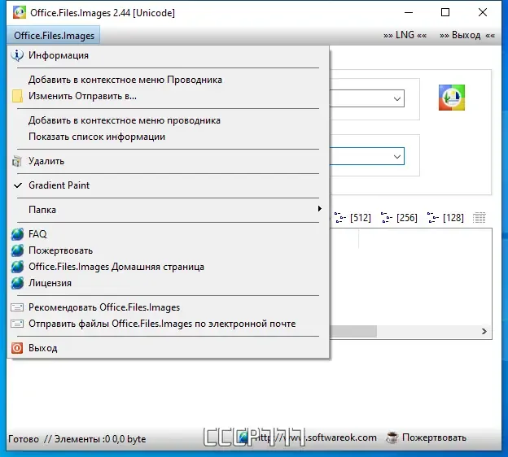Screen dimensions: 508x457
Task: Open the LNG language menu
Action: [405, 35]
